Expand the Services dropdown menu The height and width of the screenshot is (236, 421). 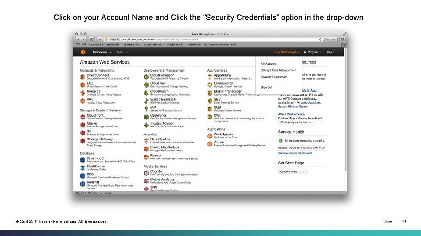102,52
